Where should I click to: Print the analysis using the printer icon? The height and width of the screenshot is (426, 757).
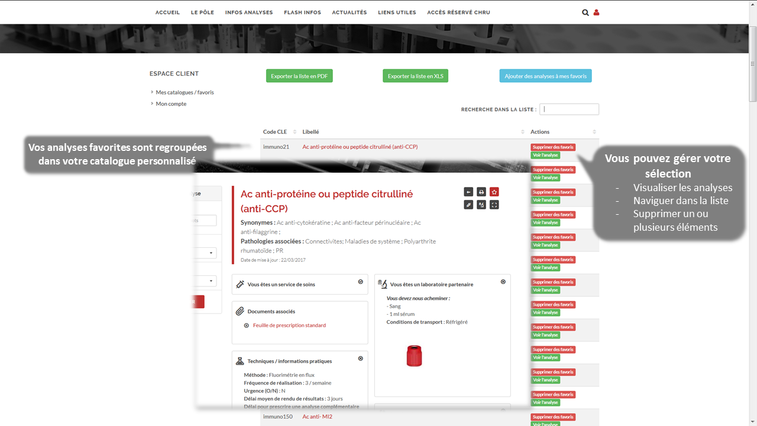click(x=481, y=192)
